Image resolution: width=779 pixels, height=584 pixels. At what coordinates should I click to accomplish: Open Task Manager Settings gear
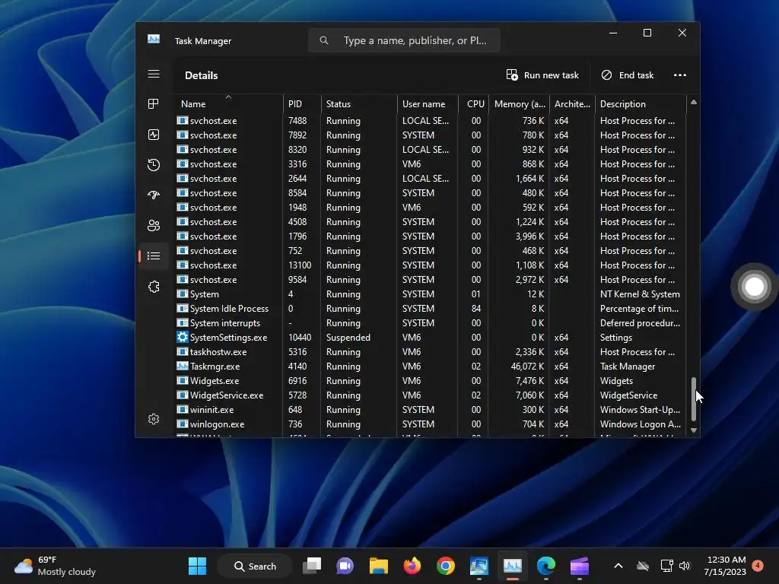pyautogui.click(x=154, y=419)
